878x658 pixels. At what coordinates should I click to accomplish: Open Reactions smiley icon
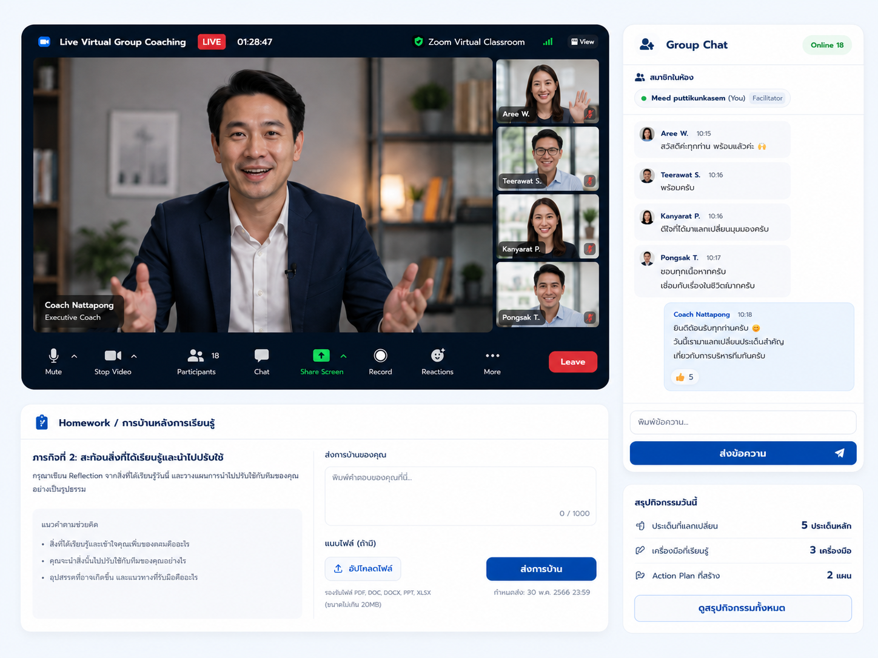tap(438, 355)
